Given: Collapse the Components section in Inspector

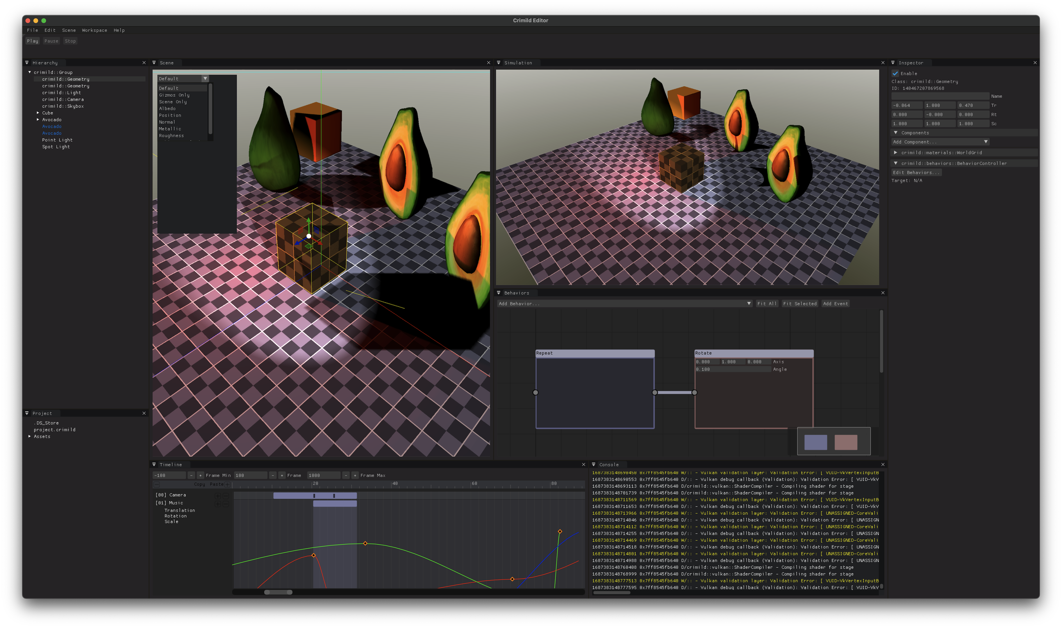Looking at the screenshot, I should click(x=896, y=133).
